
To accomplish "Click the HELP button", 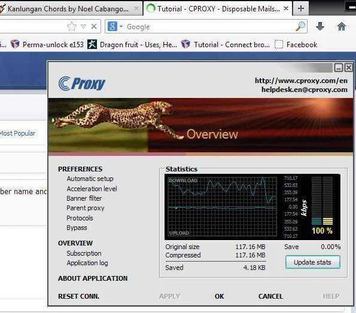I will point(331,296).
